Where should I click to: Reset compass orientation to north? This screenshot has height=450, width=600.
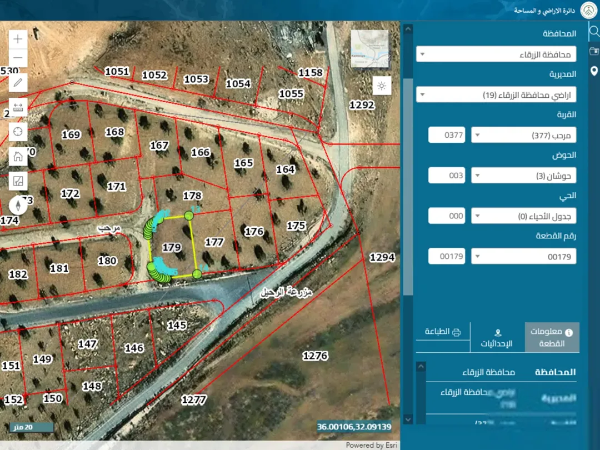pyautogui.click(x=18, y=205)
